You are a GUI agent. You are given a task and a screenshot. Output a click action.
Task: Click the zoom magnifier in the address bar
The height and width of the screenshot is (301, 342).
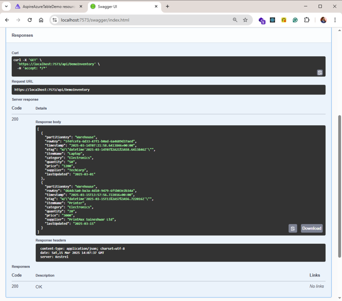pyautogui.click(x=235, y=20)
